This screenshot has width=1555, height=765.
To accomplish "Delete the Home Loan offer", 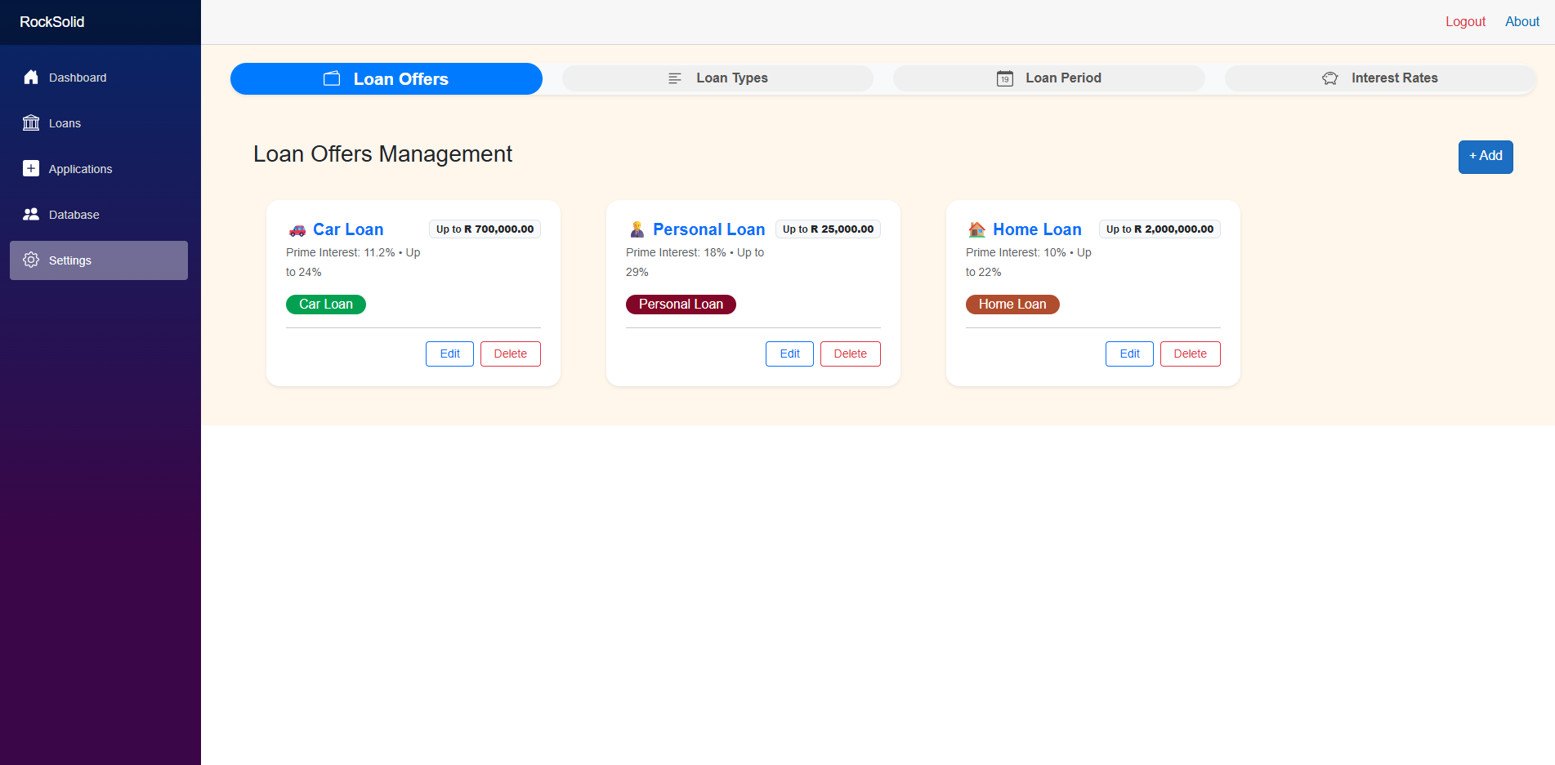I will (1190, 354).
